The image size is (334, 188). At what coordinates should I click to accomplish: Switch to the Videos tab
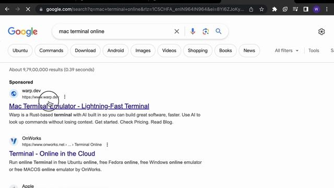click(169, 51)
